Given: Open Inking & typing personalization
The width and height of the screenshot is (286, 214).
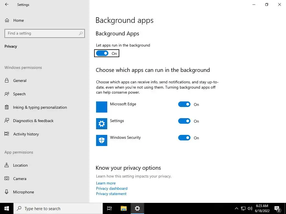Looking at the screenshot, I should (x=45, y=107).
